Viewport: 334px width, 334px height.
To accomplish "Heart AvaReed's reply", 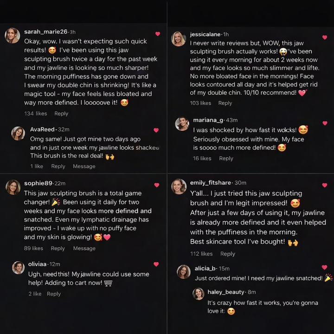I will pyautogui.click(x=156, y=130).
